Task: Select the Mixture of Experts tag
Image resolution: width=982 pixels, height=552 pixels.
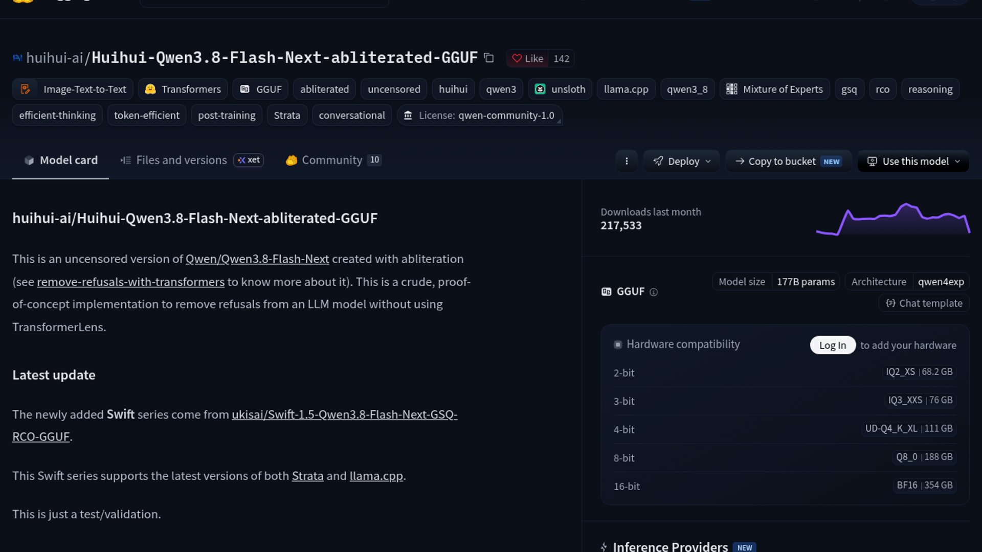Action: [775, 89]
